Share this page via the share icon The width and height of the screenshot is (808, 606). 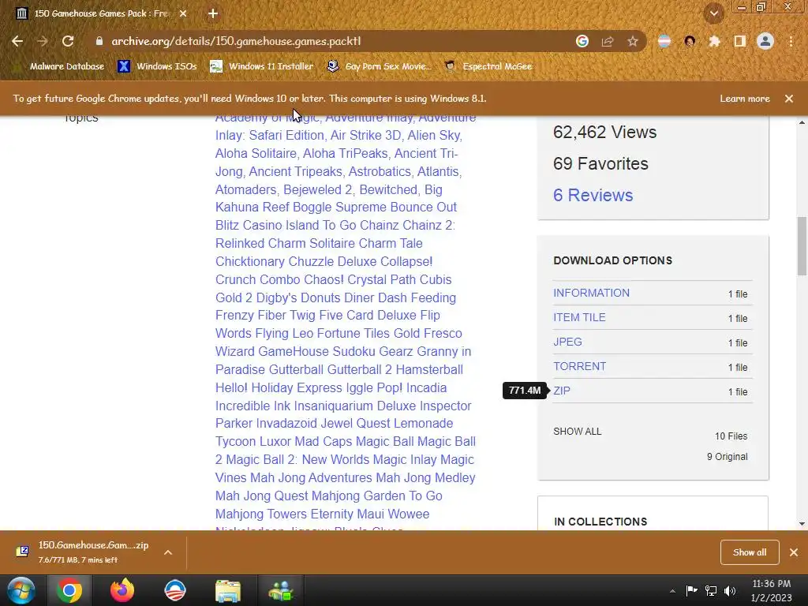tap(608, 41)
